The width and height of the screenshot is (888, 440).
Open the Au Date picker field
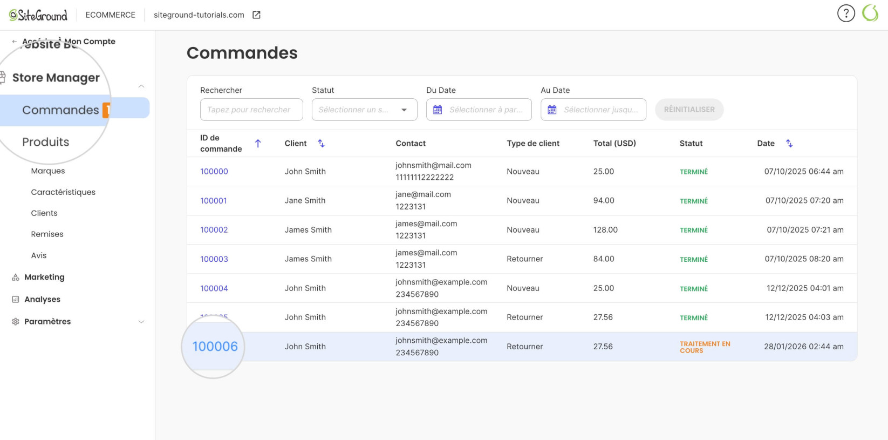tap(593, 110)
